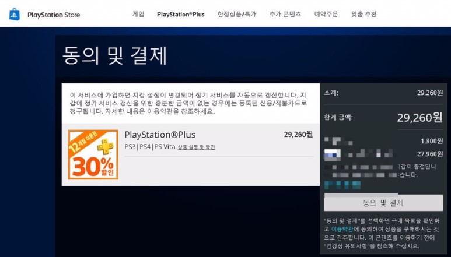451x257 pixels.
Task: Click the 소계 subtotal label
Action: coord(331,93)
